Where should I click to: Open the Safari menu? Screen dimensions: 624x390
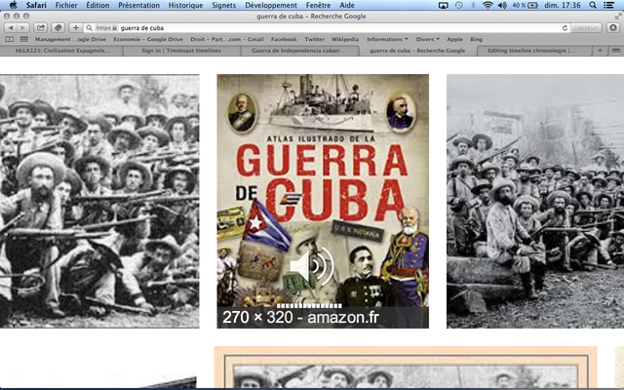point(36,5)
